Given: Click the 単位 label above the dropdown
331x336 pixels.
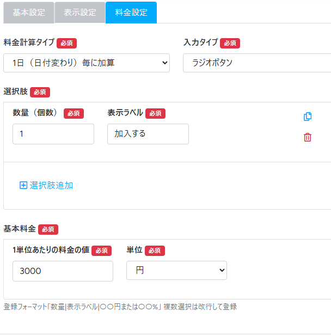Looking at the screenshot, I should [x=134, y=250].
